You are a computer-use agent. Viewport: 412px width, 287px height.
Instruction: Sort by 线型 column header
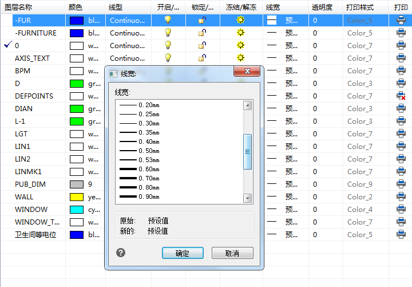click(128, 7)
